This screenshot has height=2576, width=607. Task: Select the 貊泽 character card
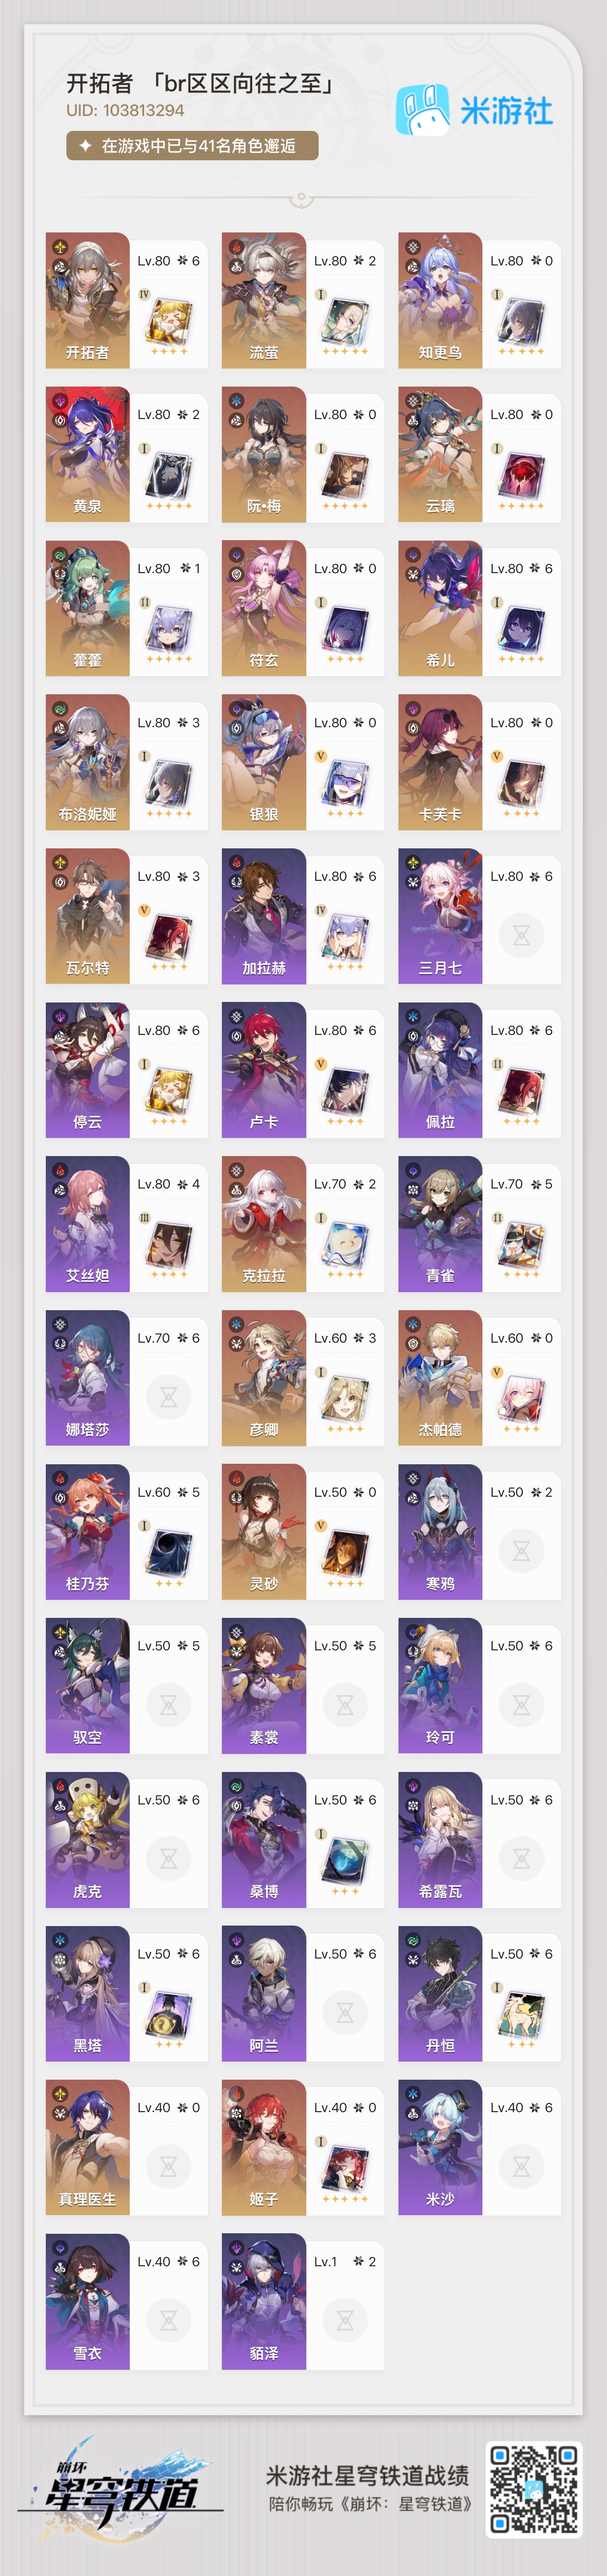click(303, 2302)
